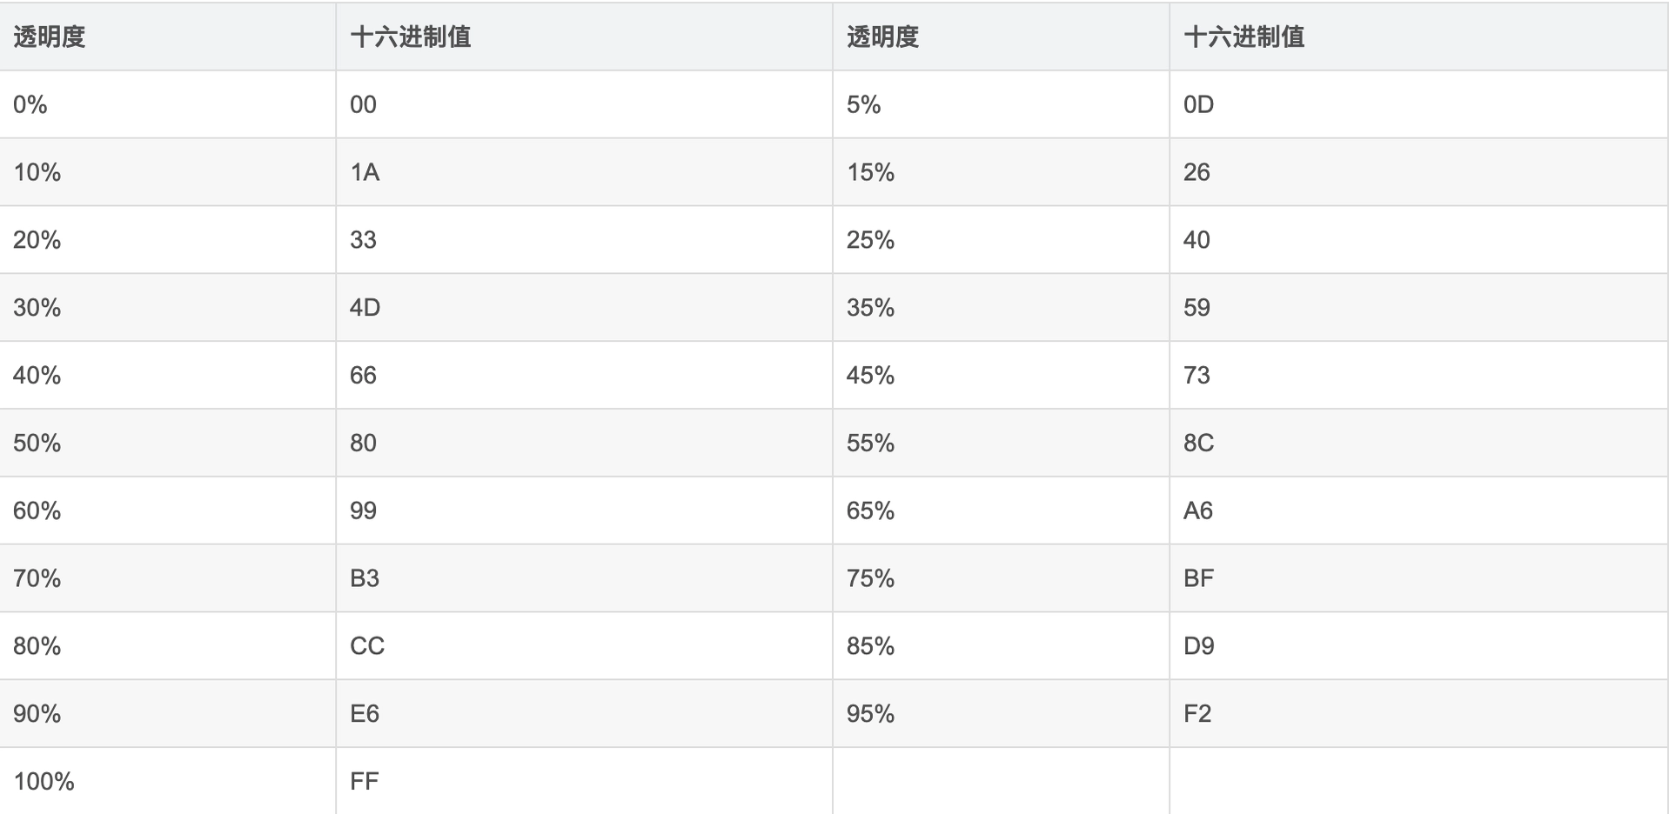Click the hex value CC cell

(366, 646)
